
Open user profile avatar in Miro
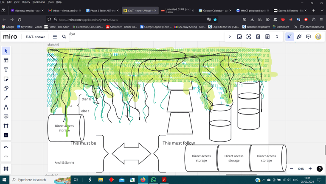pos(318,37)
